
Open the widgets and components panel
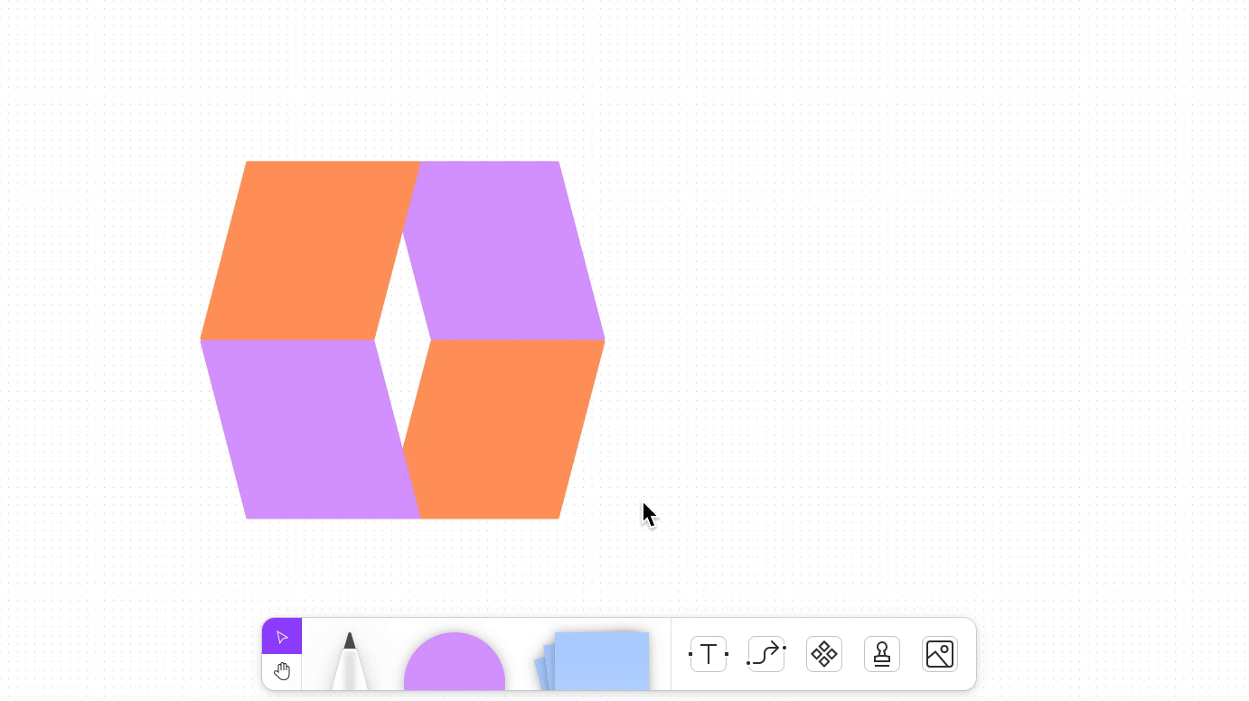pos(824,654)
